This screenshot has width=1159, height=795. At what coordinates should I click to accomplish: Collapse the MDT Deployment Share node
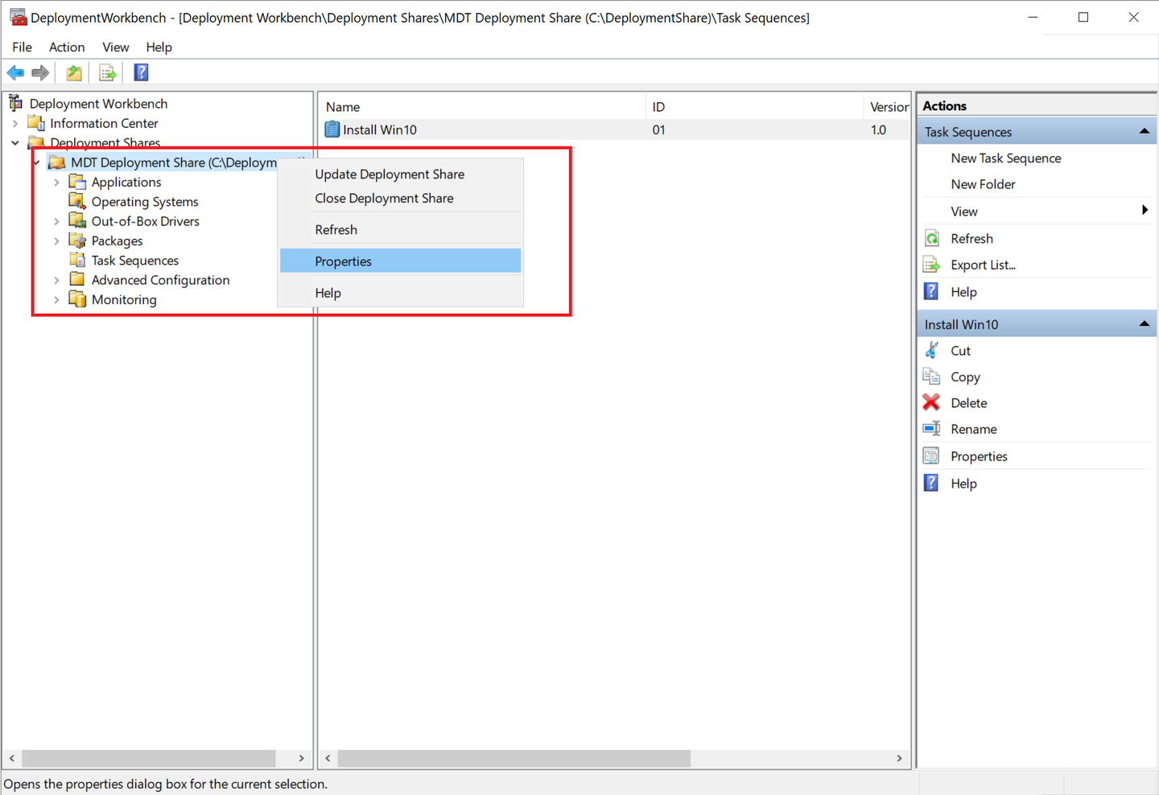(x=36, y=163)
